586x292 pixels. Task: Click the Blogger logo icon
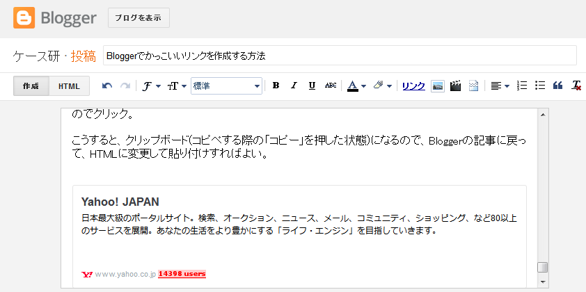click(24, 18)
